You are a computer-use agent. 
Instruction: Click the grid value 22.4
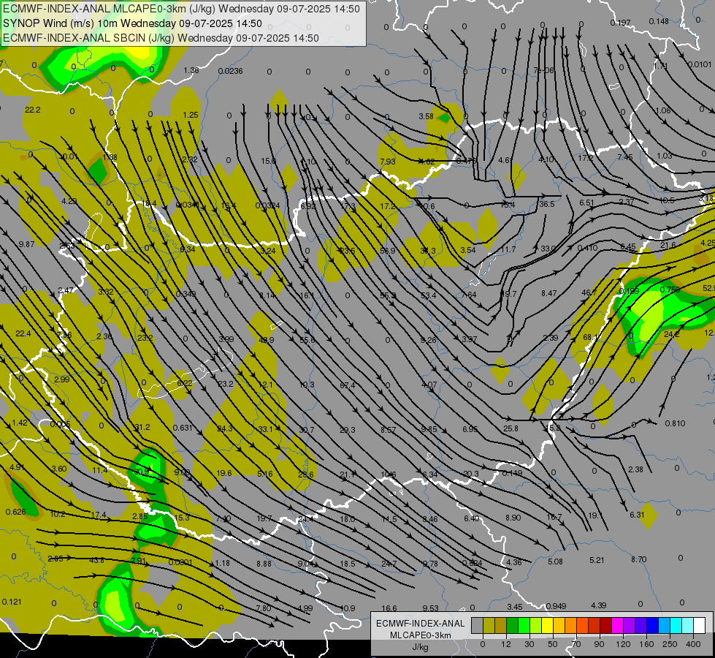pos(23,333)
